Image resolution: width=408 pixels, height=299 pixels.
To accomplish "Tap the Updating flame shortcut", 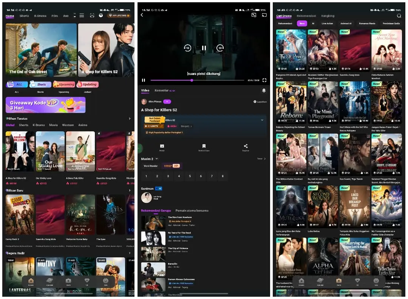I will click(x=87, y=84).
